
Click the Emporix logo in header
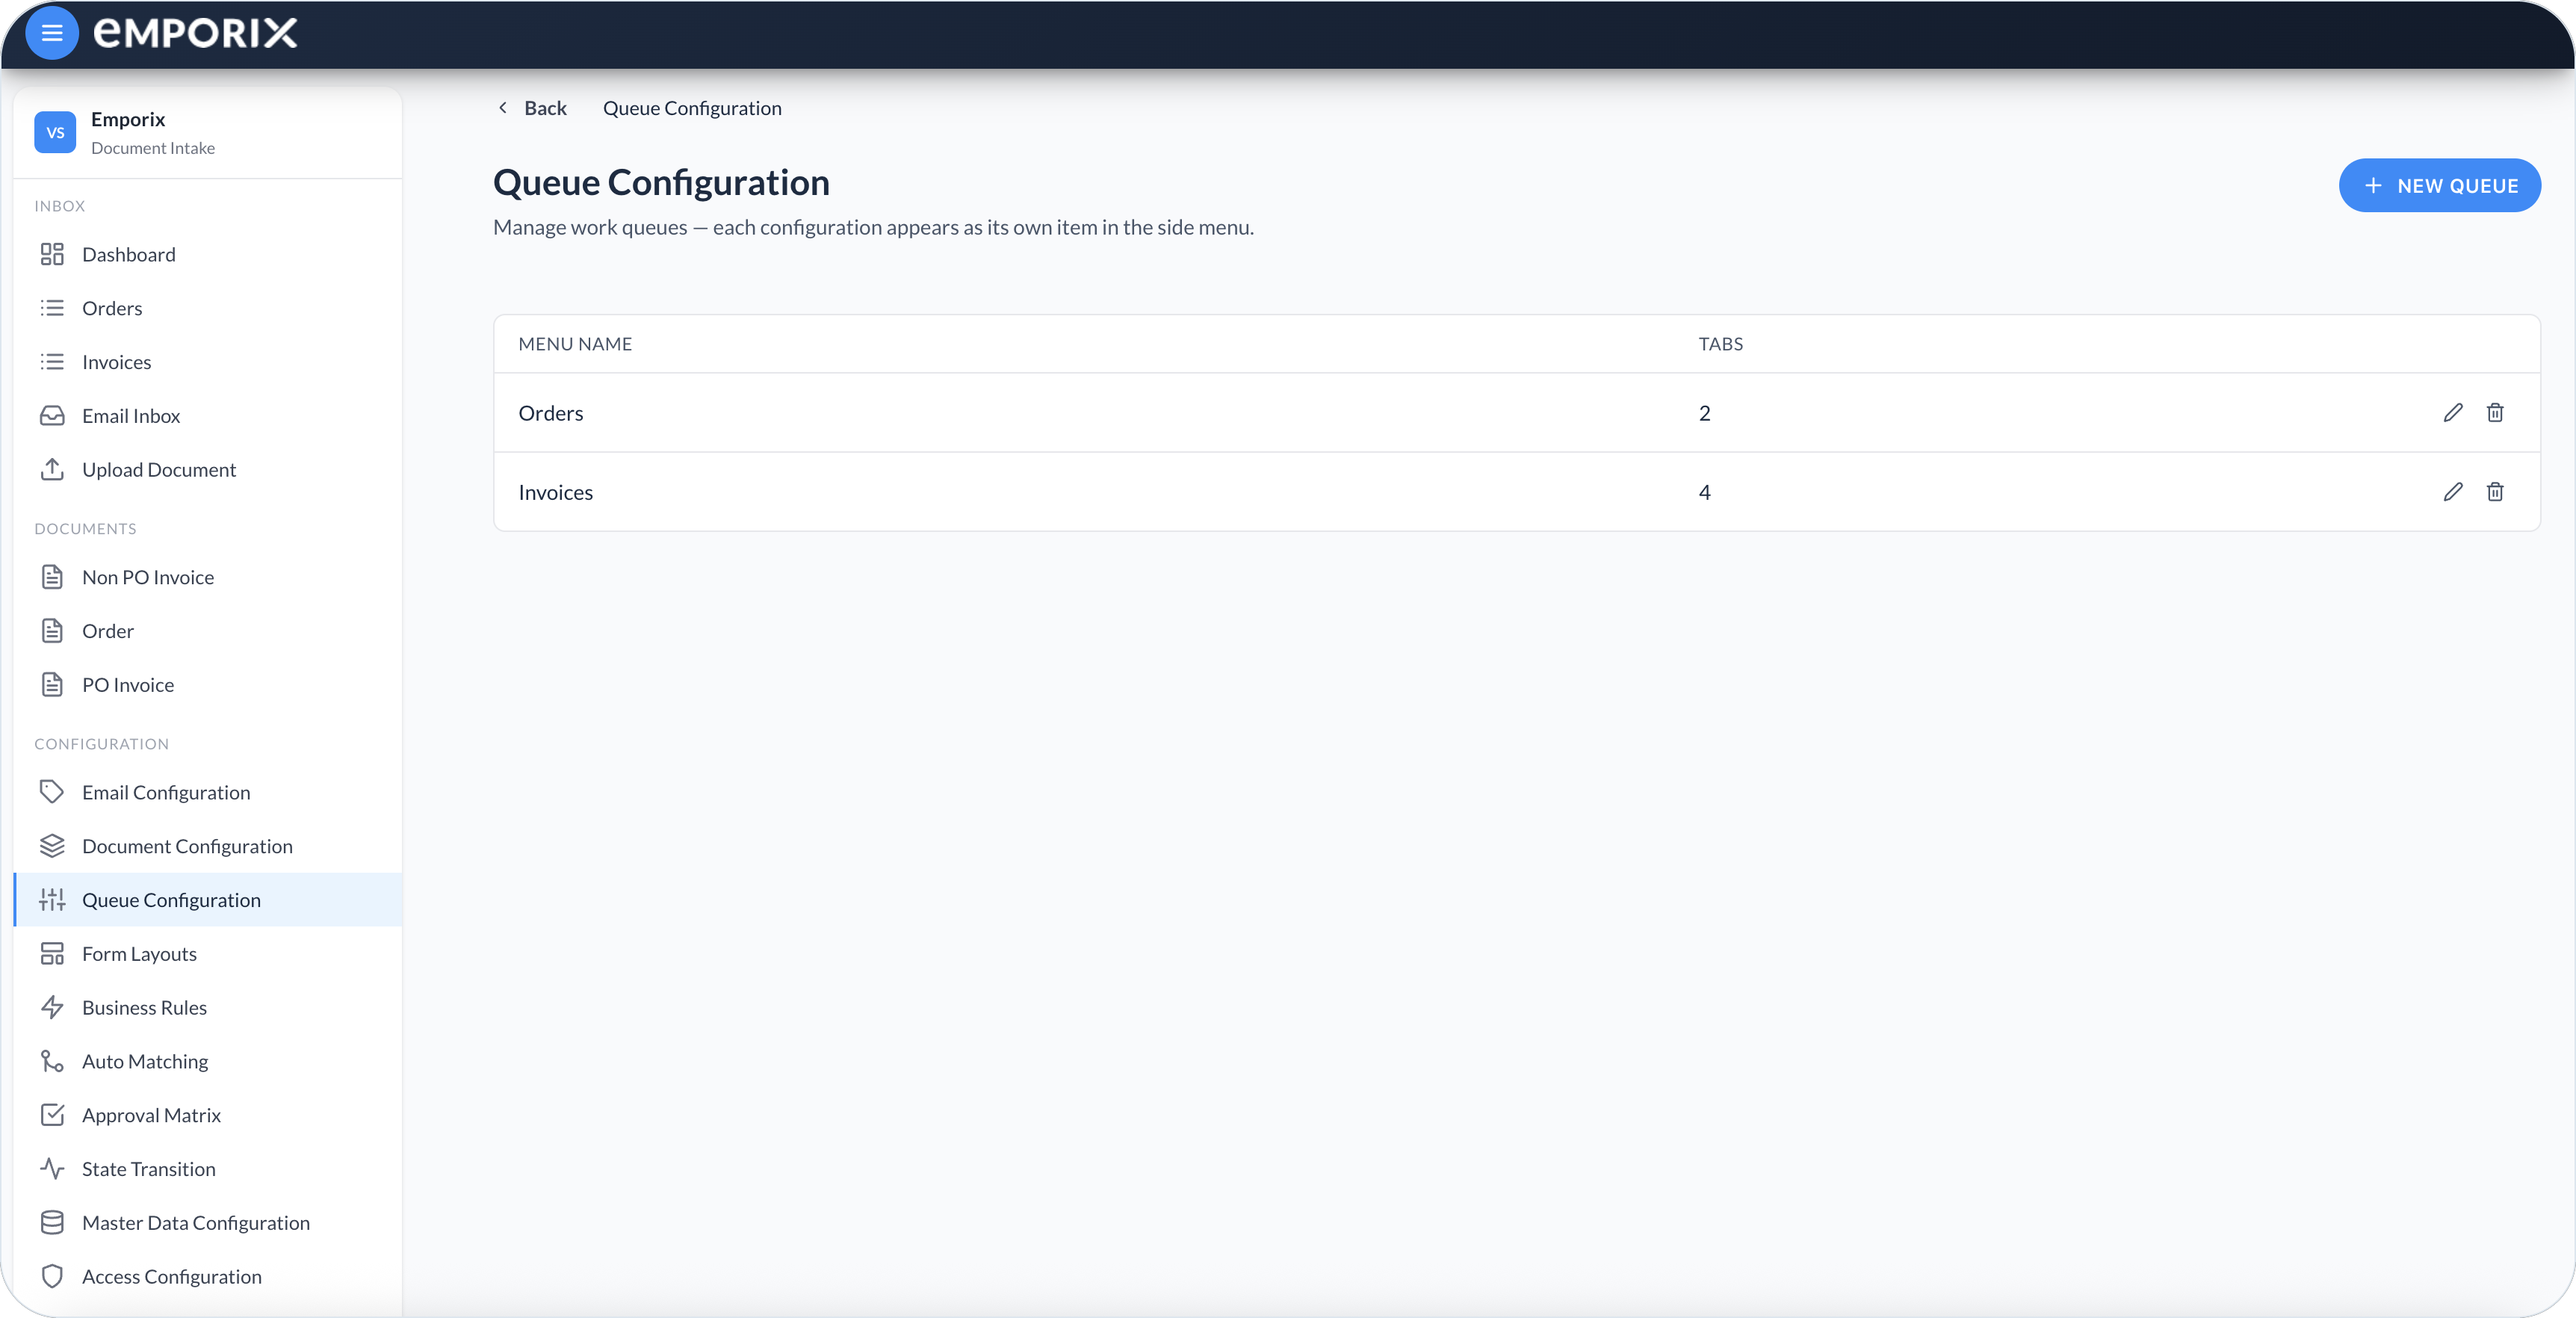(x=195, y=33)
